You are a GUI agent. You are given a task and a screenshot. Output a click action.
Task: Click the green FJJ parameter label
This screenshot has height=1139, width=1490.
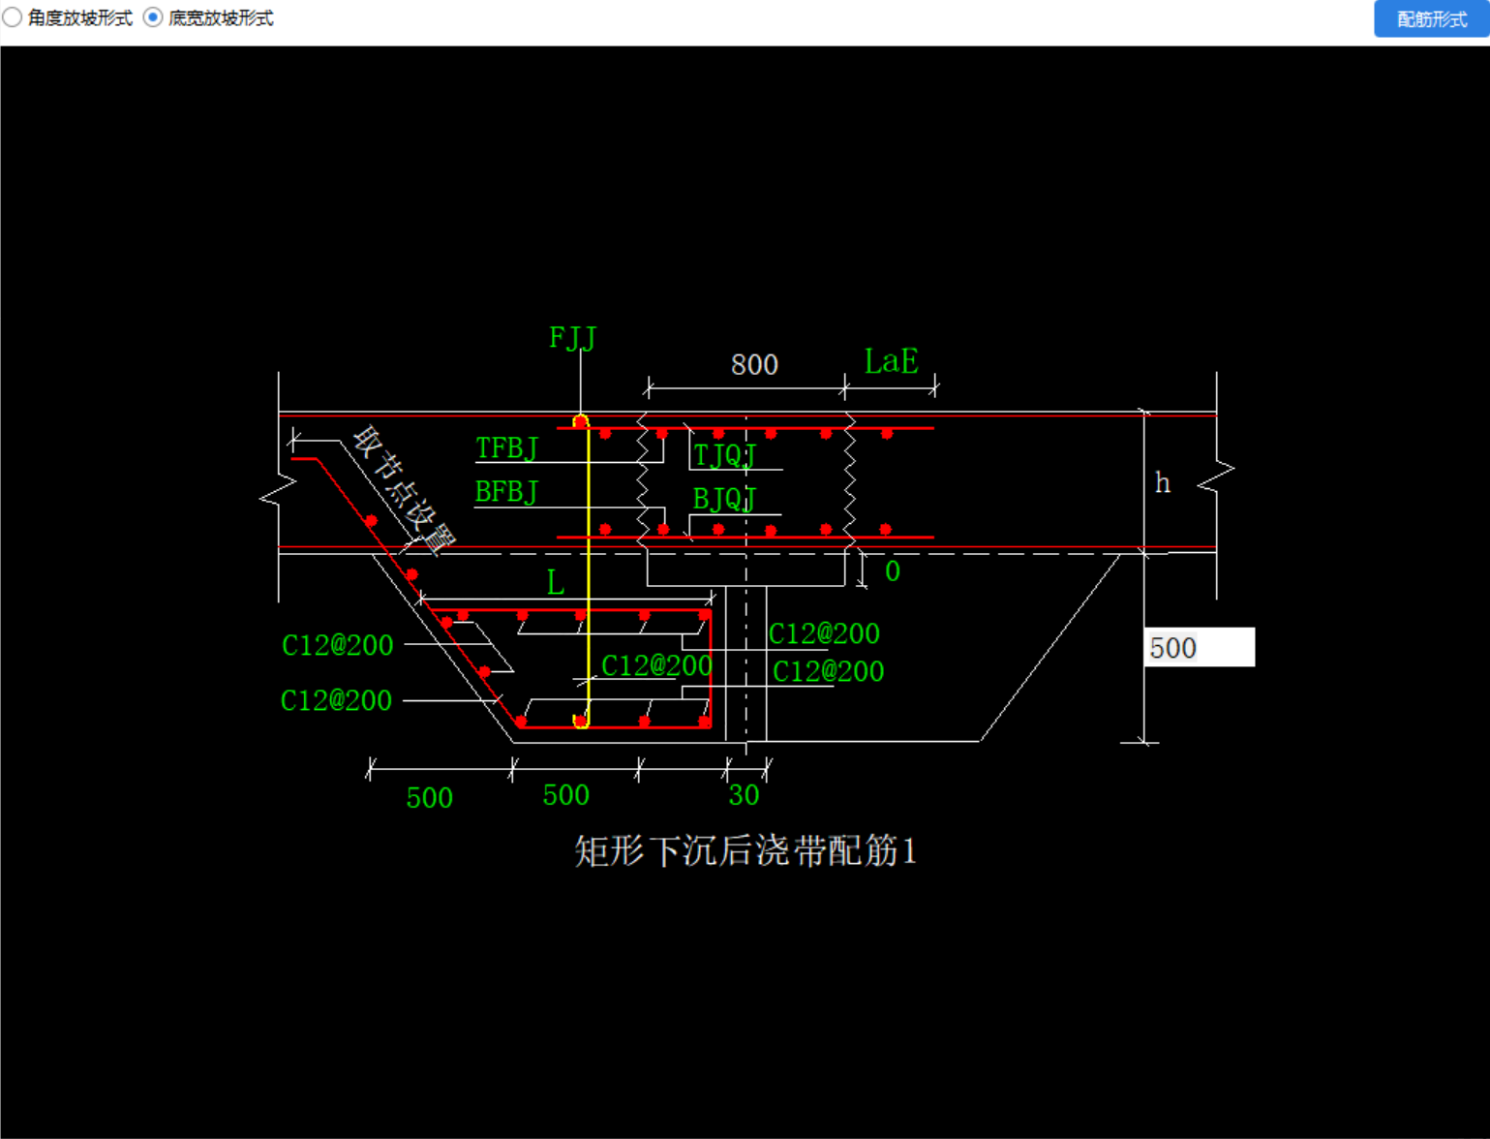pyautogui.click(x=572, y=337)
